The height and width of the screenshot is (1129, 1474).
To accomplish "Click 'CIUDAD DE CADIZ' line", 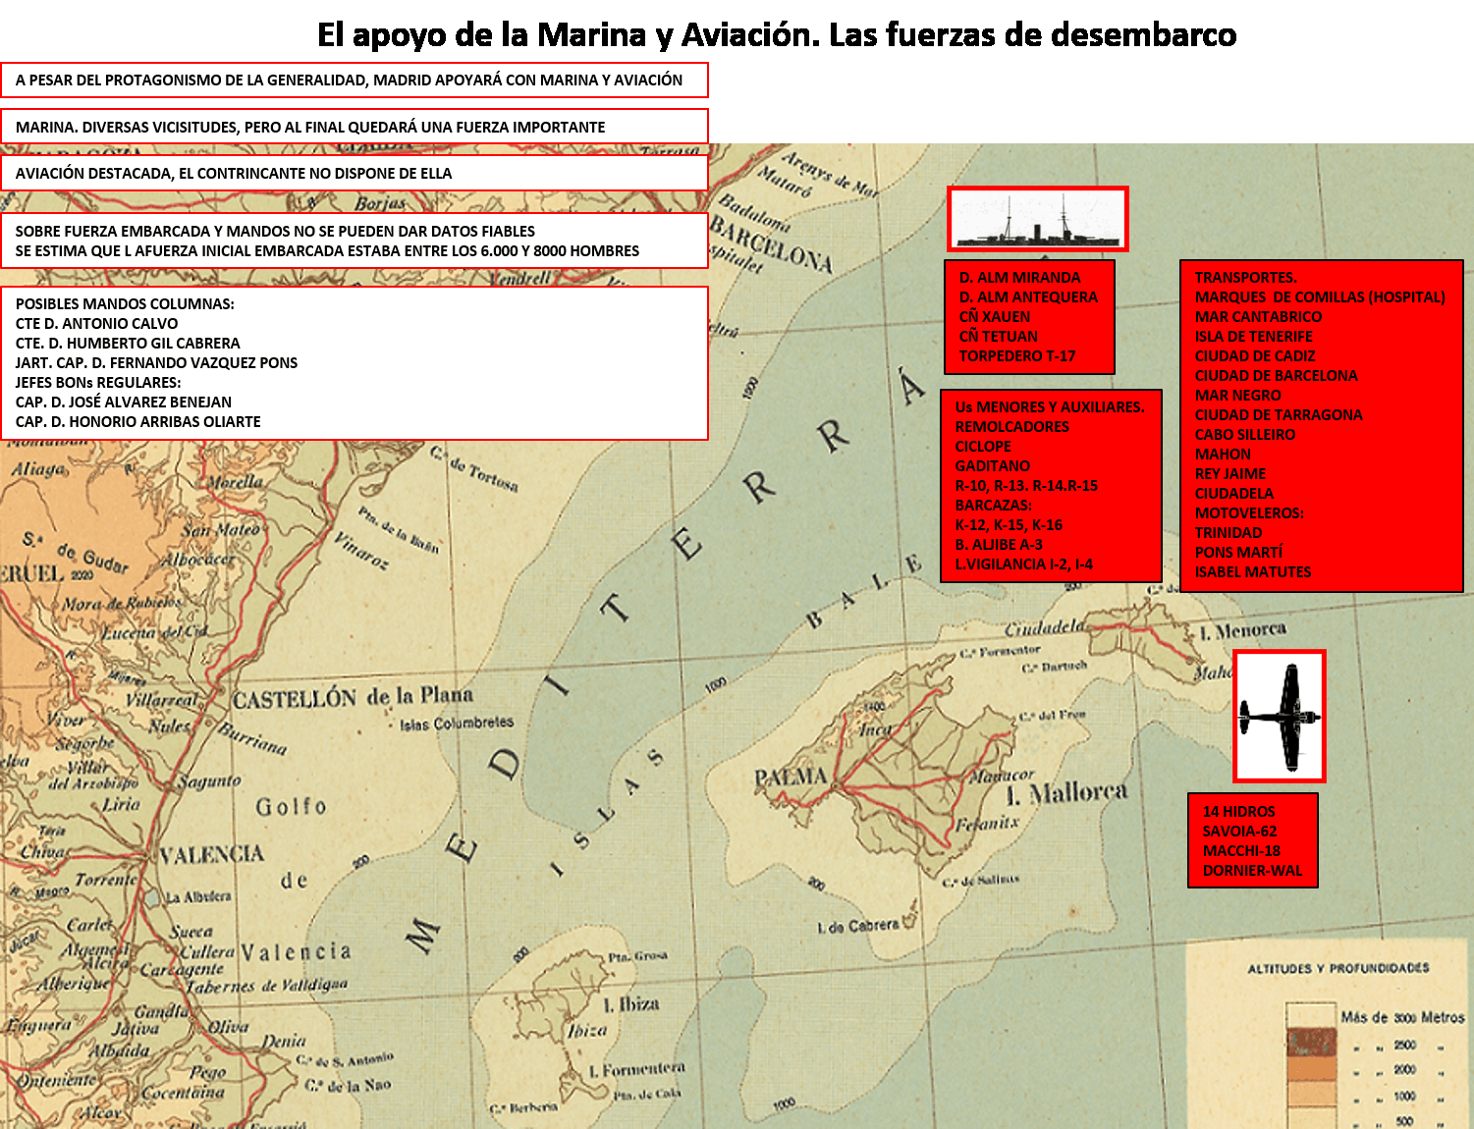I will coord(1255,356).
